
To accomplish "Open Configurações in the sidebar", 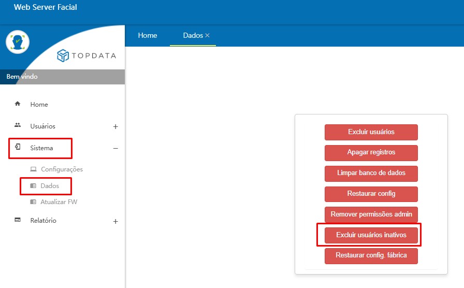I will coord(62,169).
